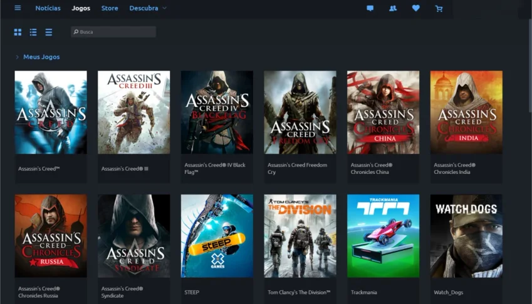Open the friends list icon

tap(393, 8)
